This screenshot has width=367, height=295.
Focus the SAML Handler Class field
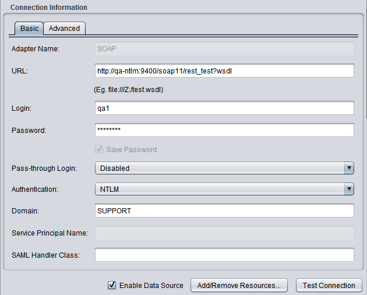tap(224, 255)
